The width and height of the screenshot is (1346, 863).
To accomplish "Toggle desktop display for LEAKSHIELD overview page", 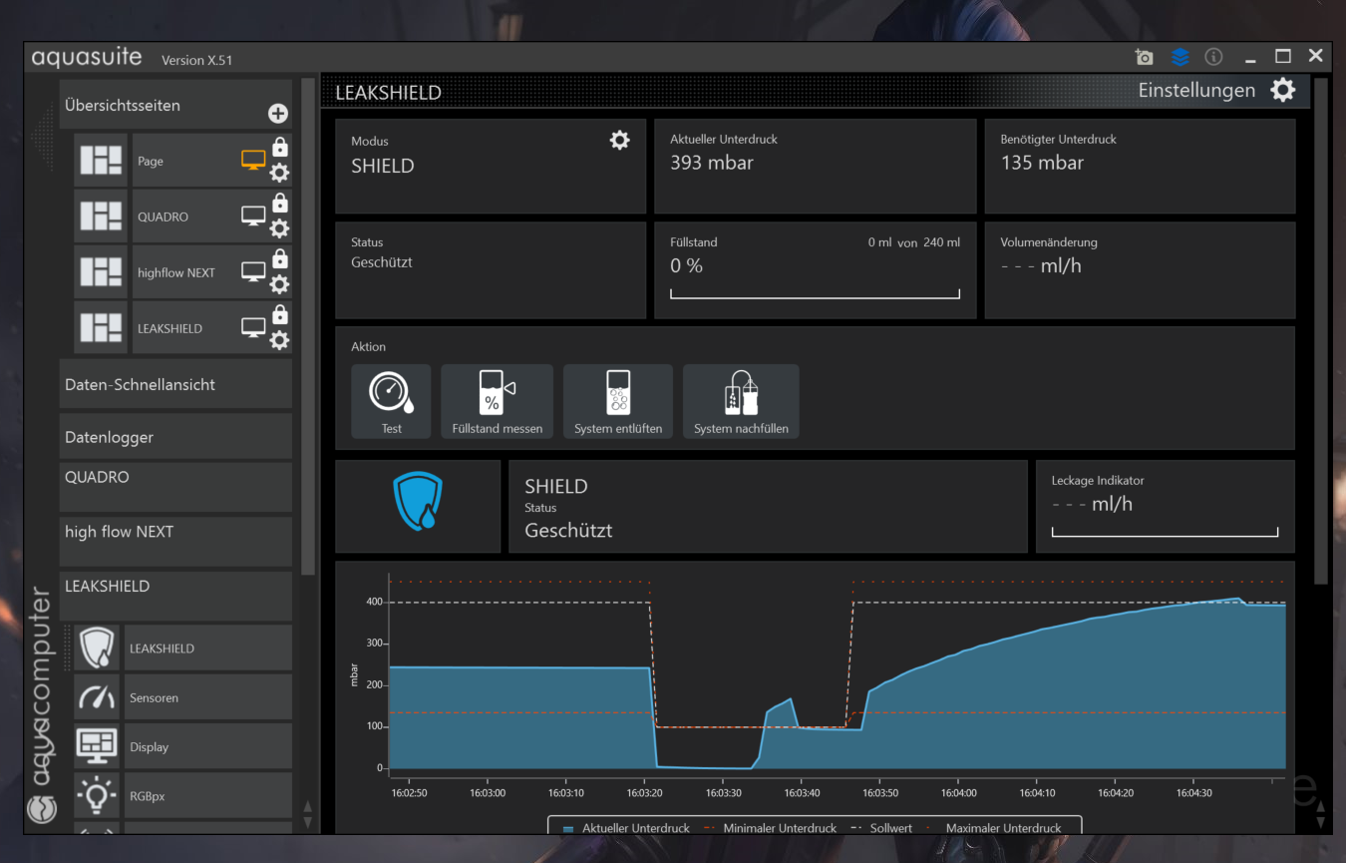I will 254,328.
